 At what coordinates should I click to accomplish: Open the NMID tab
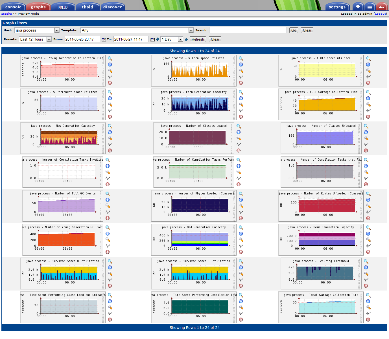click(63, 7)
